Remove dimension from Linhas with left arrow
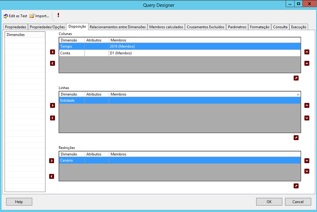 coord(53,118)
